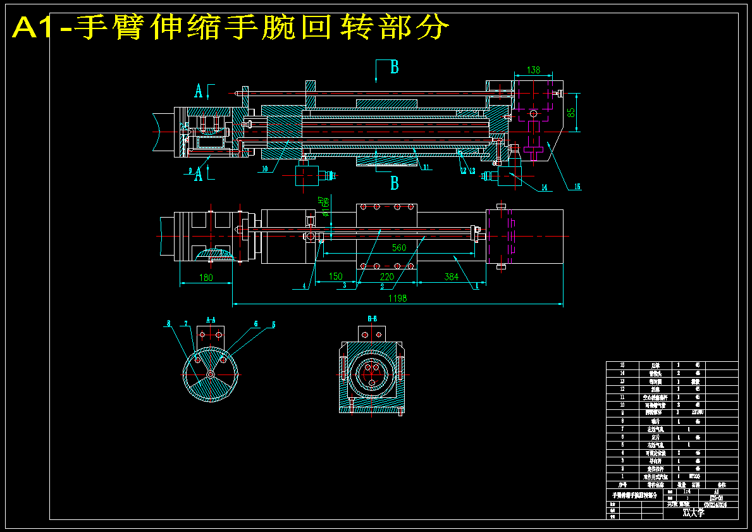752x532 pixels.
Task: Select the 138 dimension at top right
Action: [x=533, y=70]
